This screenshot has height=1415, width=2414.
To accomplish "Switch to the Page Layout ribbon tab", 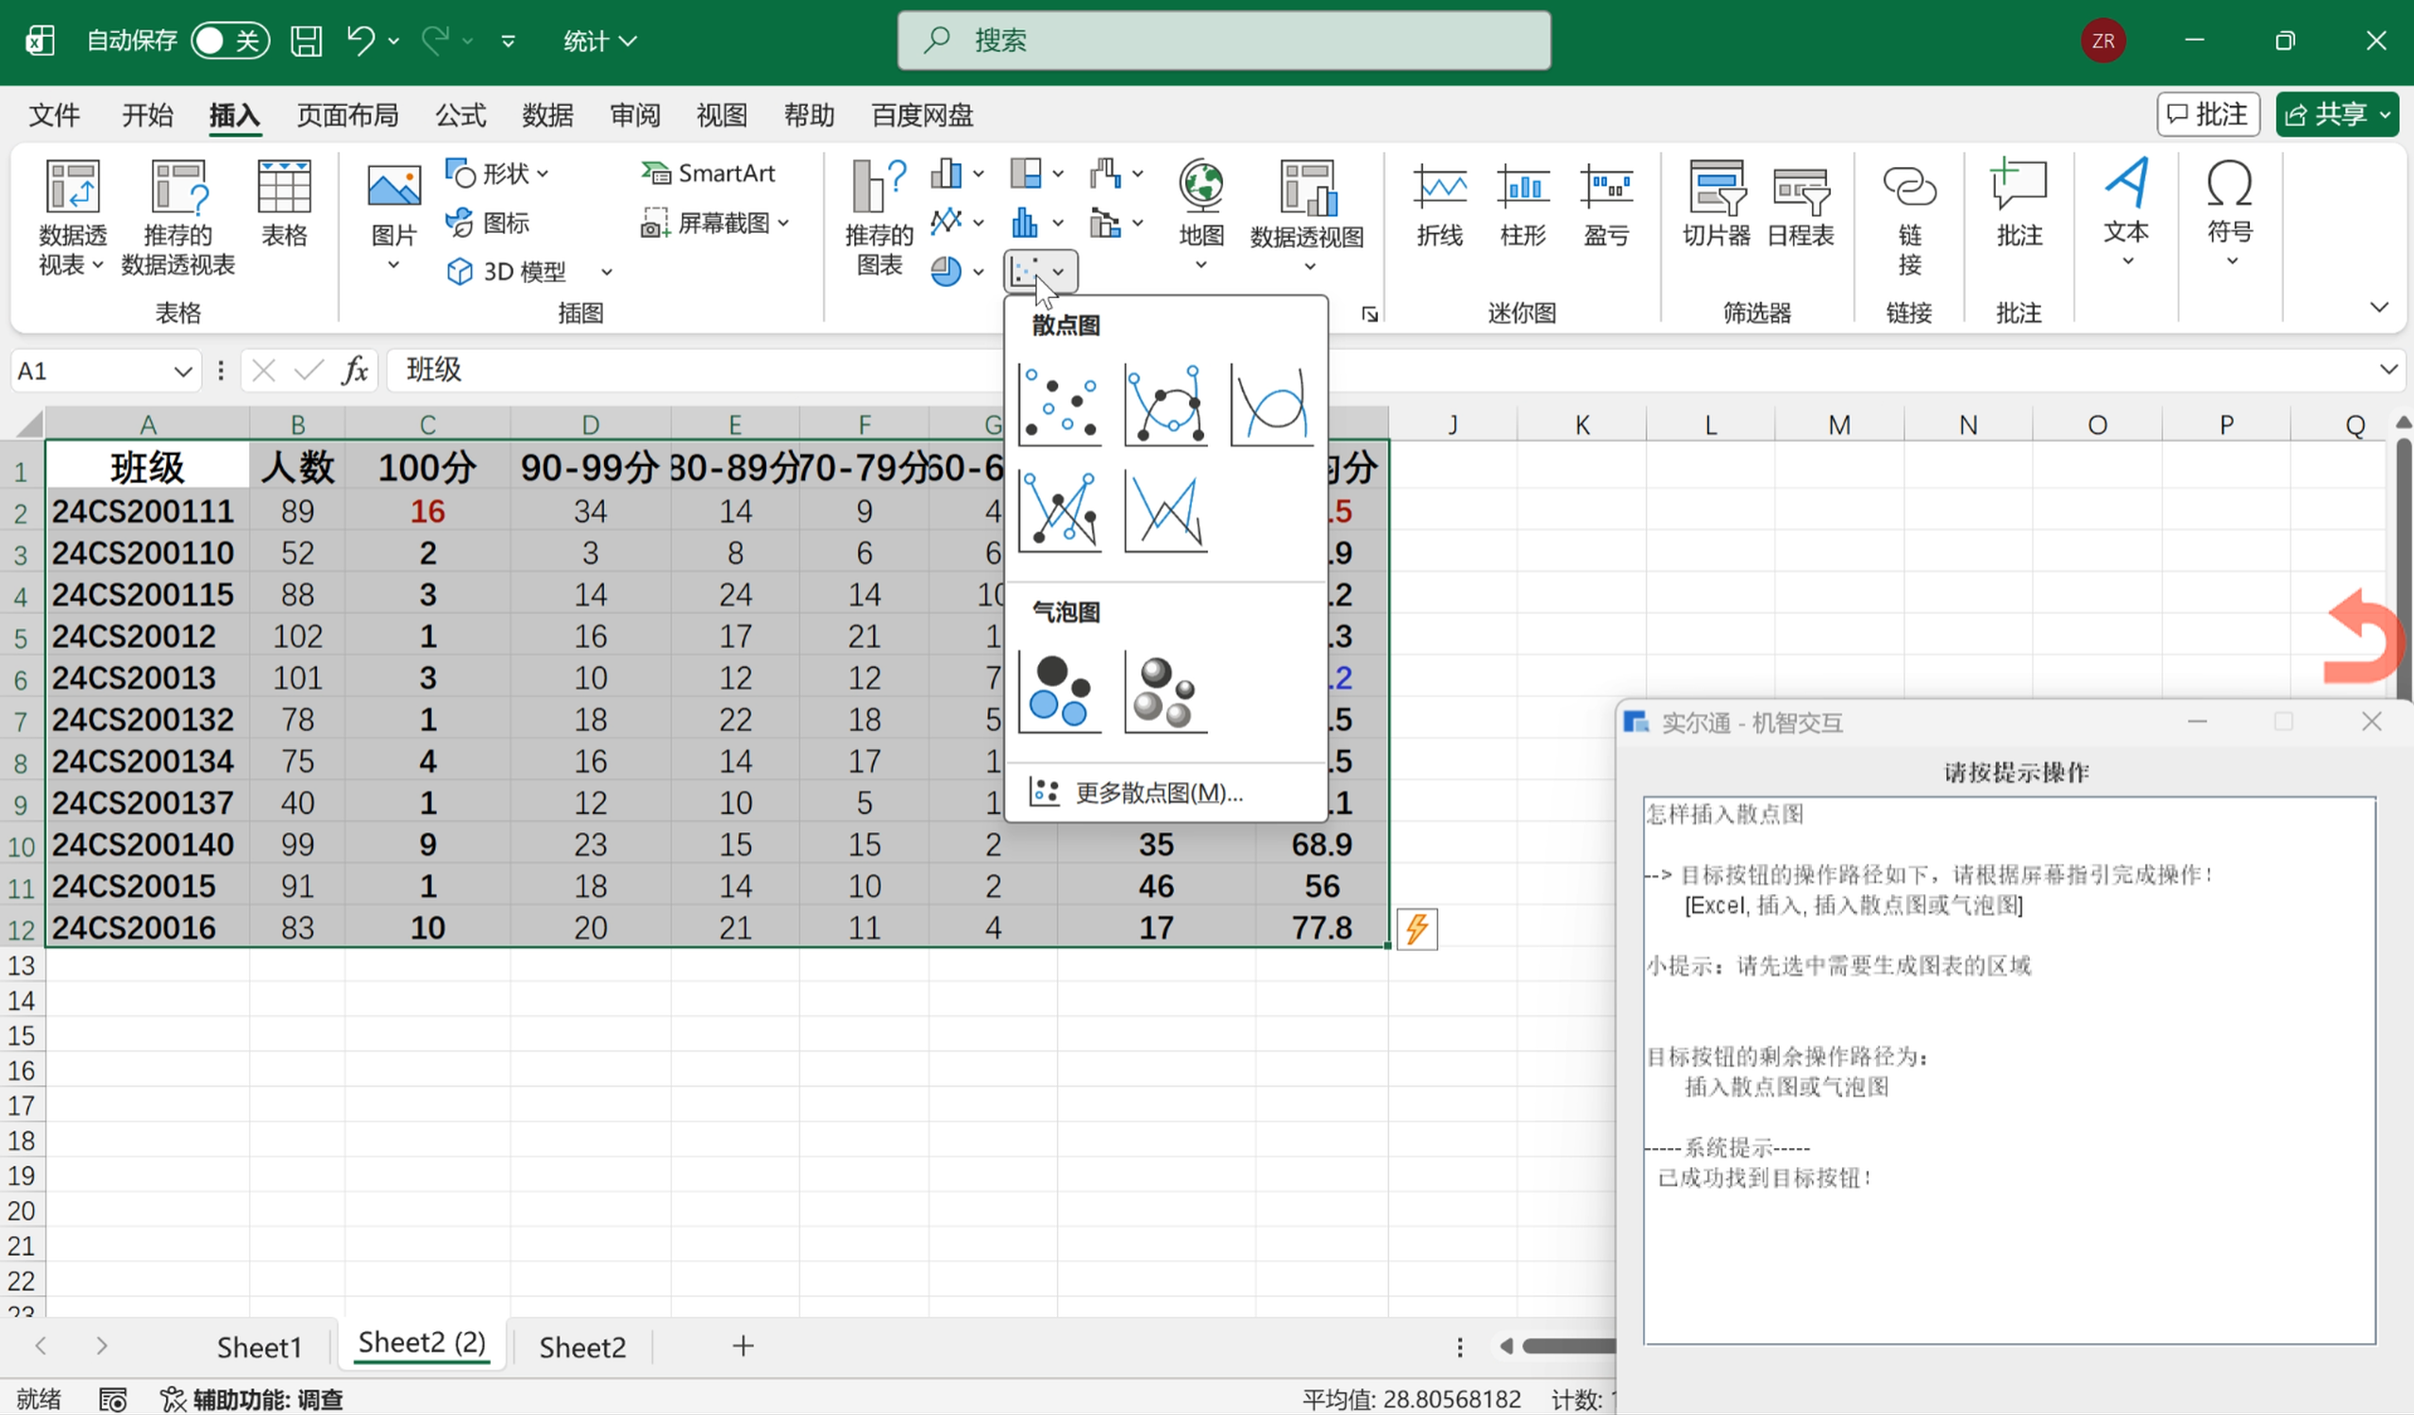I will tap(346, 115).
